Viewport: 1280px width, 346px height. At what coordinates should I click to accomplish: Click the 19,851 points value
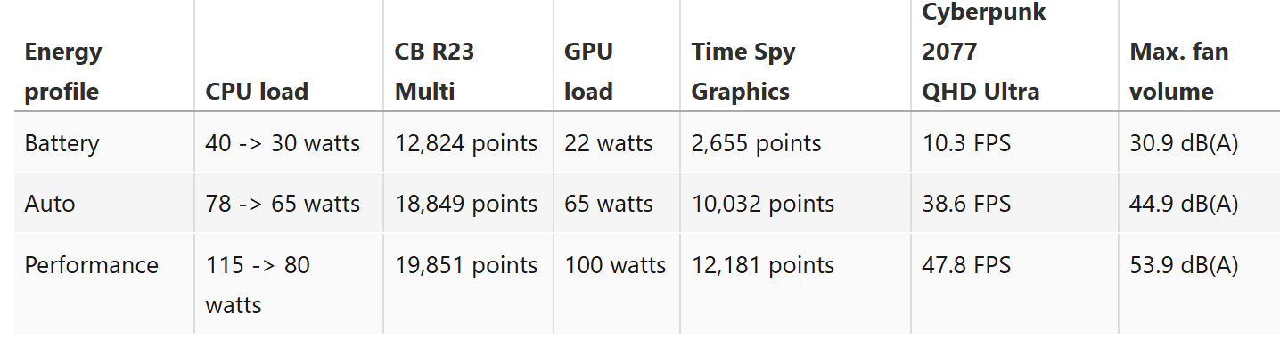coord(466,265)
